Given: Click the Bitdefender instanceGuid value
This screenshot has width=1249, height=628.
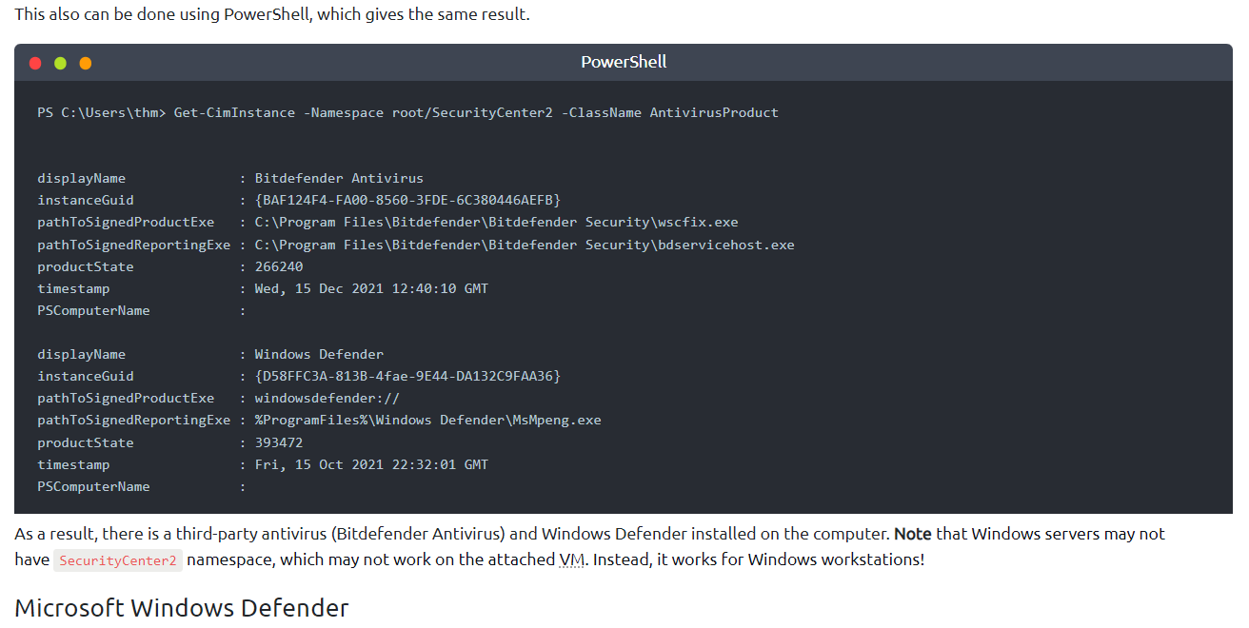Looking at the screenshot, I should 407,200.
